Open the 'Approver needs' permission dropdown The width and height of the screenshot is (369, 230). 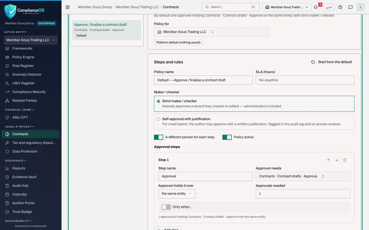tap(303, 176)
